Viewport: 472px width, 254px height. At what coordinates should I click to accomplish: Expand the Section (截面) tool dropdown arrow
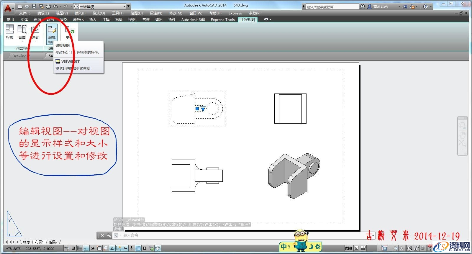click(22, 42)
